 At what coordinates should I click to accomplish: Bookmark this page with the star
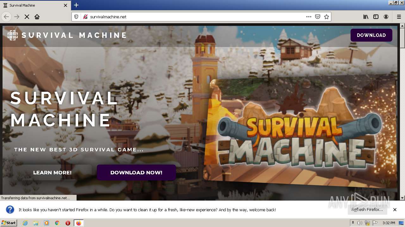tap(327, 17)
